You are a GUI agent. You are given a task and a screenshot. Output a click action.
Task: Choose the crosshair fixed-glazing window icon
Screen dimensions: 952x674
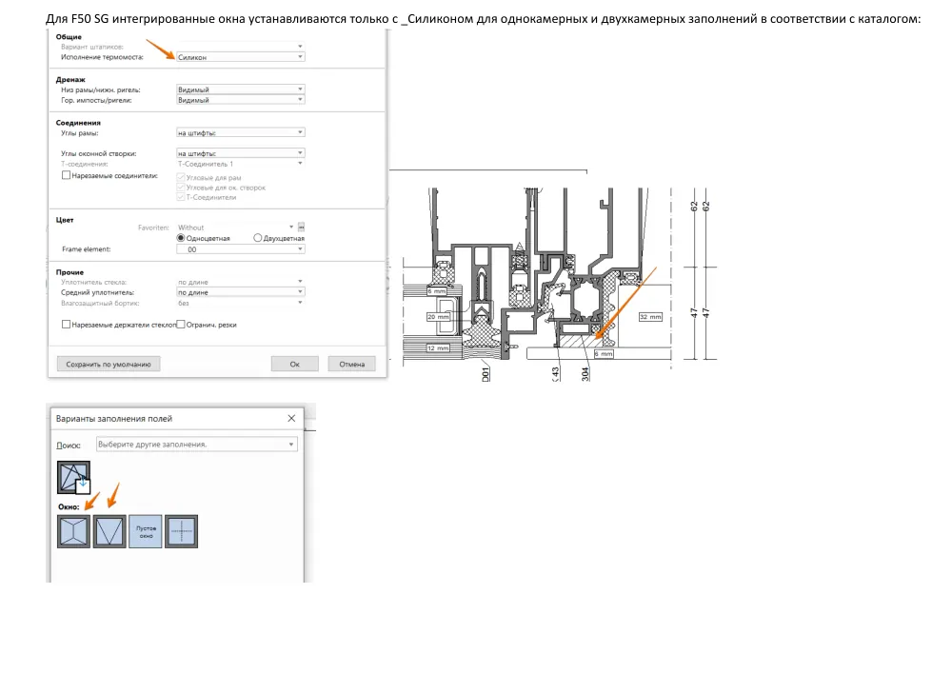point(182,531)
